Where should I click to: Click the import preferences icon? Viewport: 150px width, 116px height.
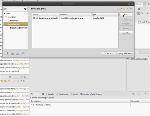12,53
